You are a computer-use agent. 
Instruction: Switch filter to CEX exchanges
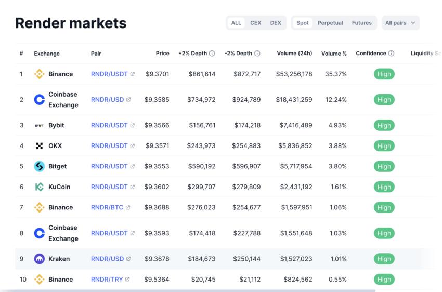tap(256, 23)
